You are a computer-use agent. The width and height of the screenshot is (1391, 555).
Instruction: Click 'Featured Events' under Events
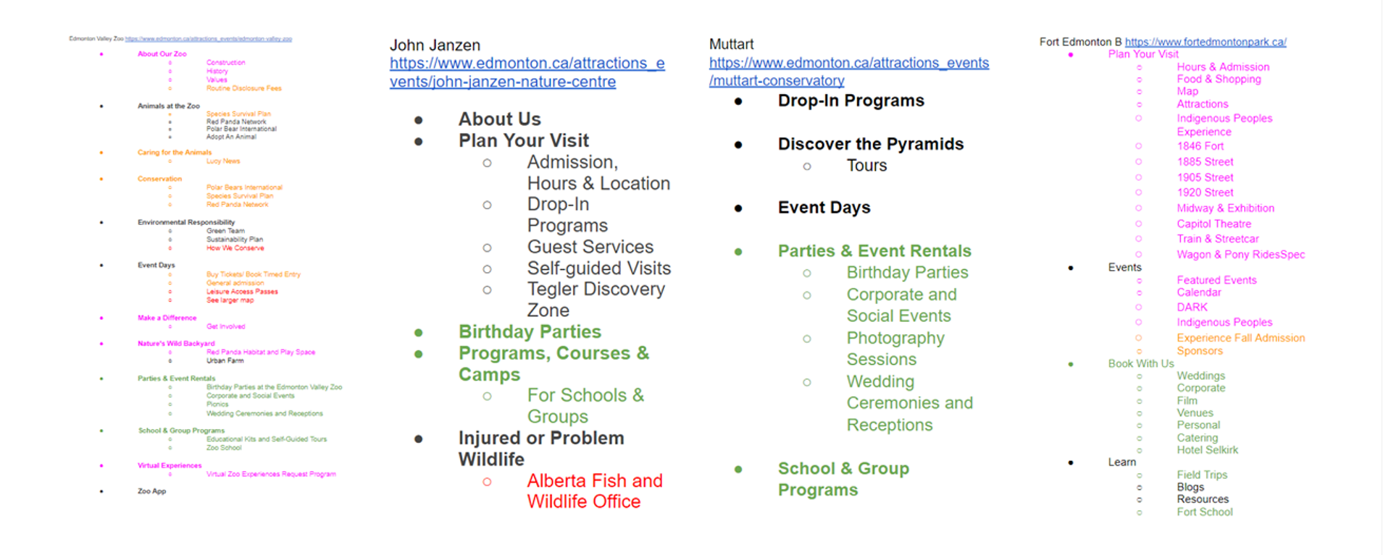coord(1216,280)
